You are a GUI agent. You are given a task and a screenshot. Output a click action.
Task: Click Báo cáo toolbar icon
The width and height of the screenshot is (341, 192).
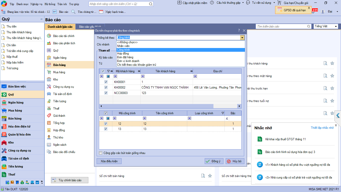[55, 12]
